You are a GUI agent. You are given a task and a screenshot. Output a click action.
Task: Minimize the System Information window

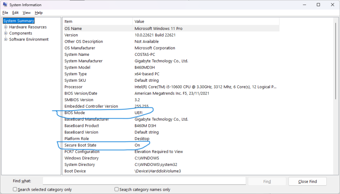coord(305,5)
